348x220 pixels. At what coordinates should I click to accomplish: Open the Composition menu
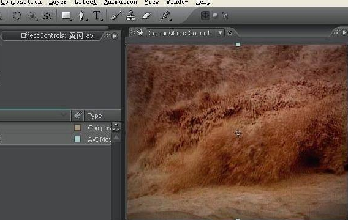point(21,2)
